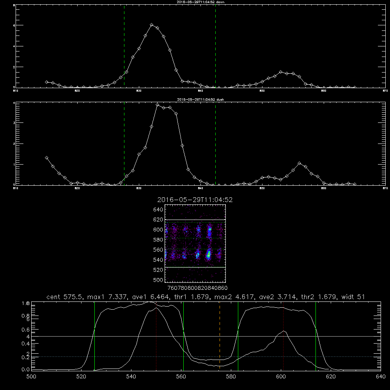
Task: Click the secondary peak marker in dawn plot
Action: click(x=281, y=72)
